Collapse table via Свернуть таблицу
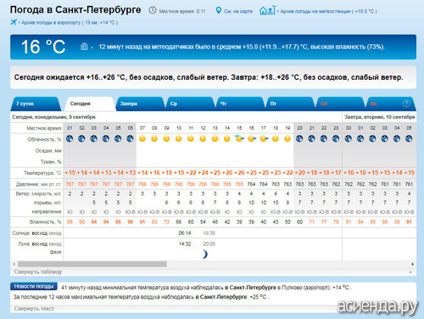 pos(38,272)
